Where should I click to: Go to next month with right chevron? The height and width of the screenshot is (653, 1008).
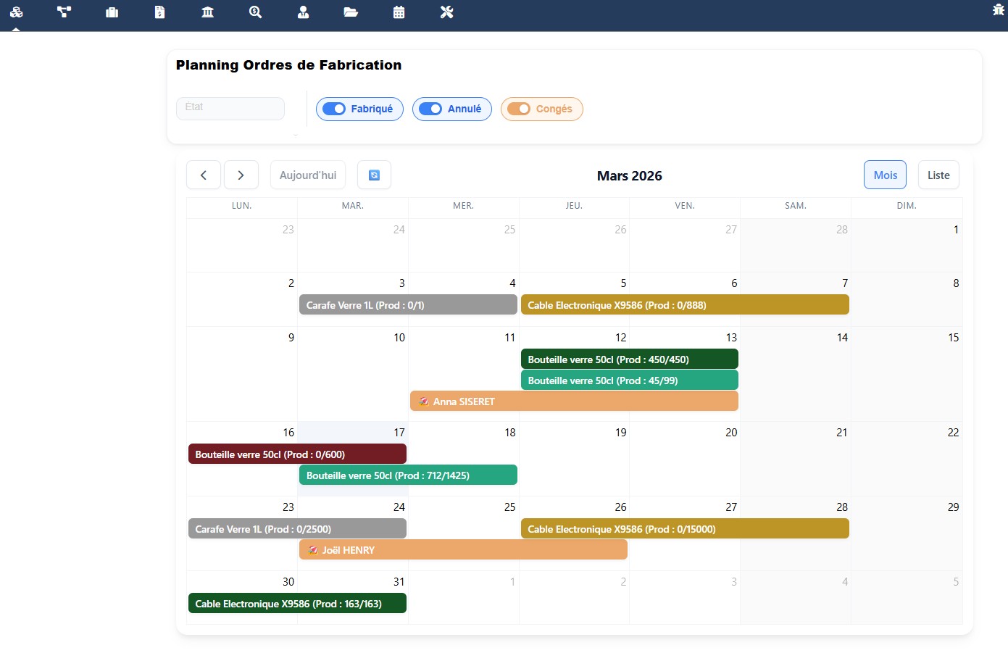coord(241,175)
